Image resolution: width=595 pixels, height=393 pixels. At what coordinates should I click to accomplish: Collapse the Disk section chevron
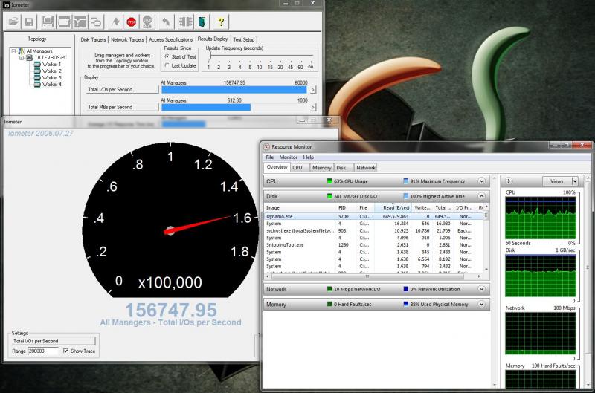pos(481,196)
